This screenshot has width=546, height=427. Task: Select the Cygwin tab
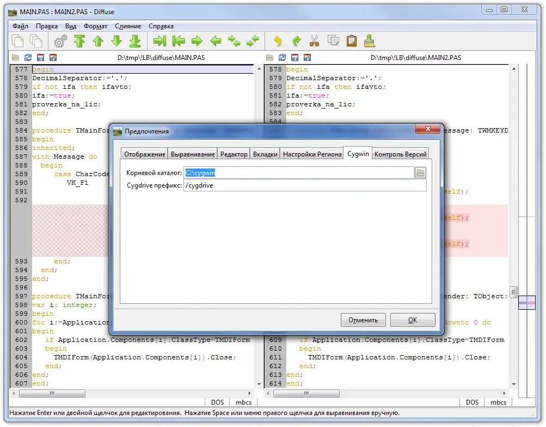(358, 153)
